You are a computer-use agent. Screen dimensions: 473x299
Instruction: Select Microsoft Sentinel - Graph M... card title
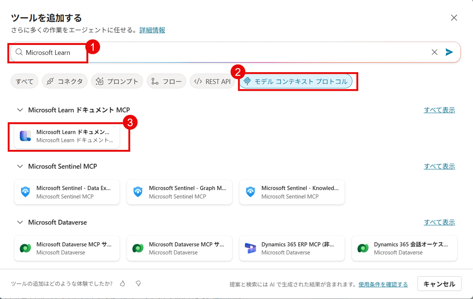point(188,188)
